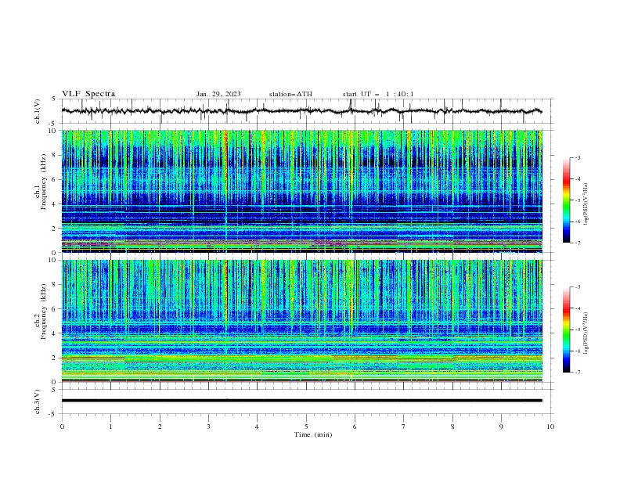620x479 pixels.
Task: Click the "Time (min)" axis label
Action: 313,434
